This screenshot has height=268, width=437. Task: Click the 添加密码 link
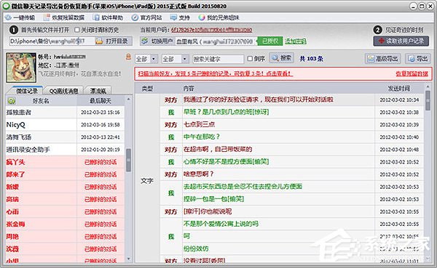[296, 41]
